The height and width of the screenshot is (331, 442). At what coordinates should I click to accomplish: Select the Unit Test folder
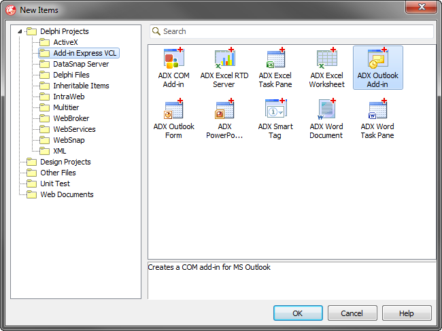point(48,184)
